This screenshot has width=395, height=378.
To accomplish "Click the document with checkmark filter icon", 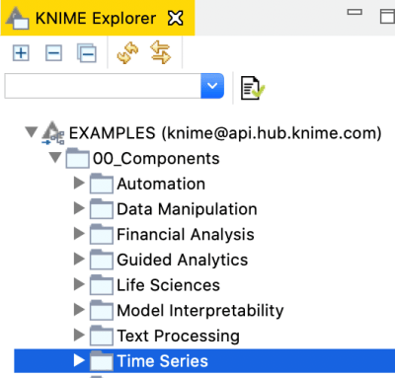I will pos(253,88).
